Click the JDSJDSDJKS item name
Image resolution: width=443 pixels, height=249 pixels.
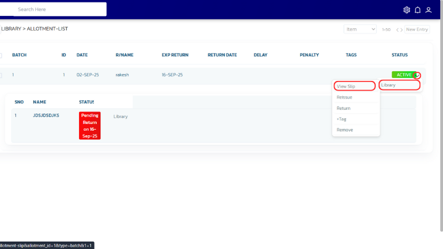pos(46,115)
